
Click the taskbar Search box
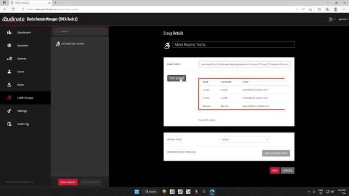click(x=151, y=192)
